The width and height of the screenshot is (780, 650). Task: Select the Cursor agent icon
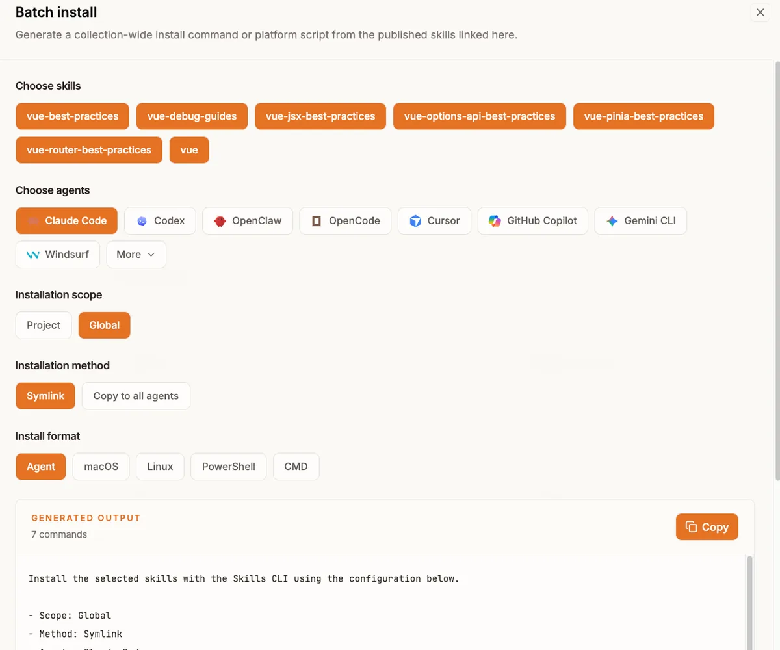click(x=415, y=221)
